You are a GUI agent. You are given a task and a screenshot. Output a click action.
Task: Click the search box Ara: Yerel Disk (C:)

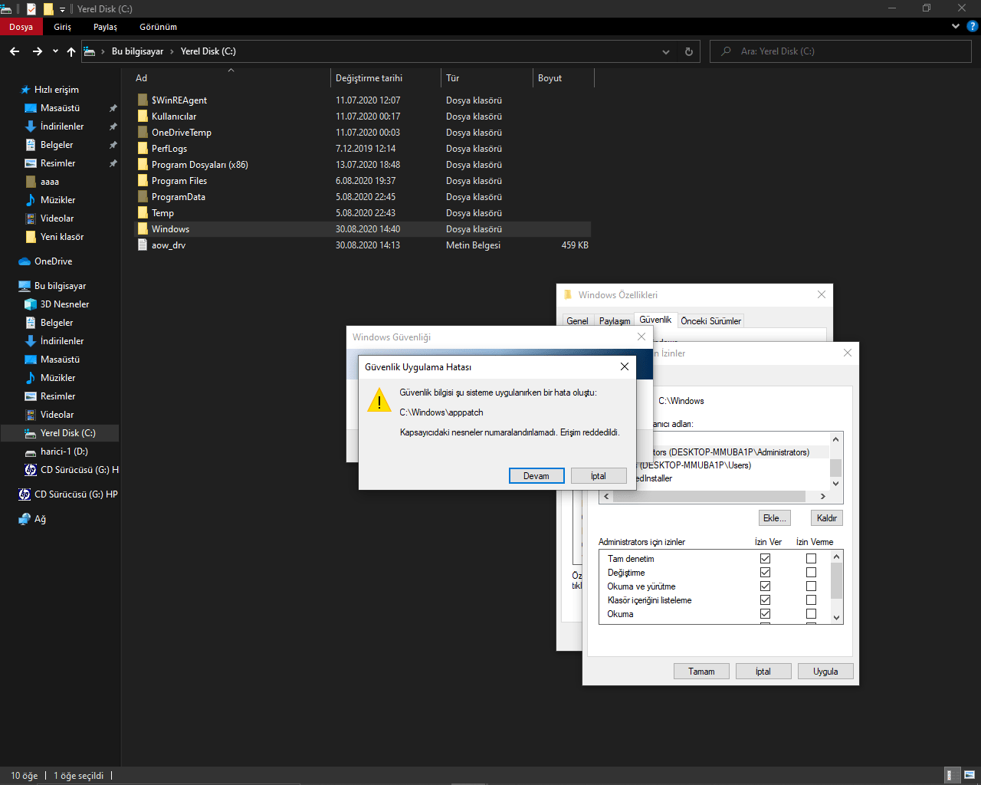click(x=841, y=51)
